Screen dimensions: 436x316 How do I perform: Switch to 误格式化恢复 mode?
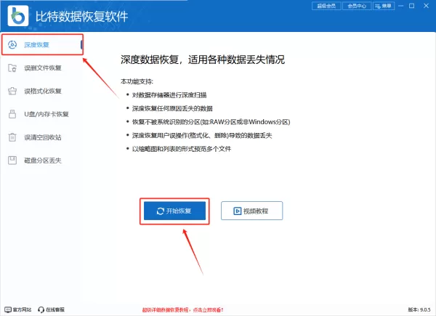pos(43,91)
